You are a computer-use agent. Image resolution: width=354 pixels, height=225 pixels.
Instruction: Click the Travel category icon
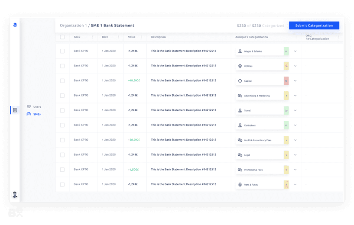coord(240,110)
